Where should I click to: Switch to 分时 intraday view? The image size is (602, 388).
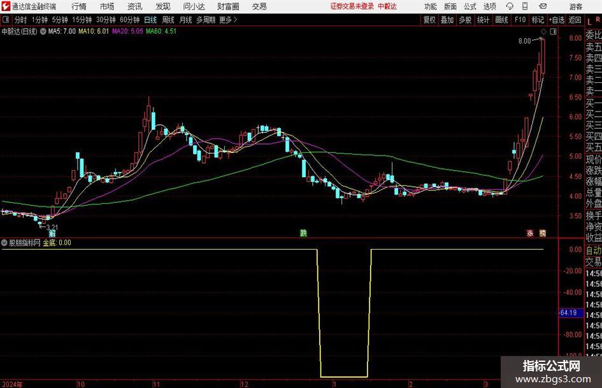point(21,20)
